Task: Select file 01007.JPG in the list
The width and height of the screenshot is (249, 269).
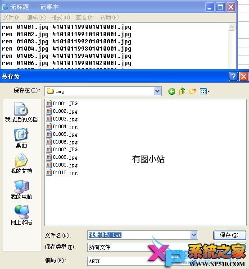Action: (62, 149)
